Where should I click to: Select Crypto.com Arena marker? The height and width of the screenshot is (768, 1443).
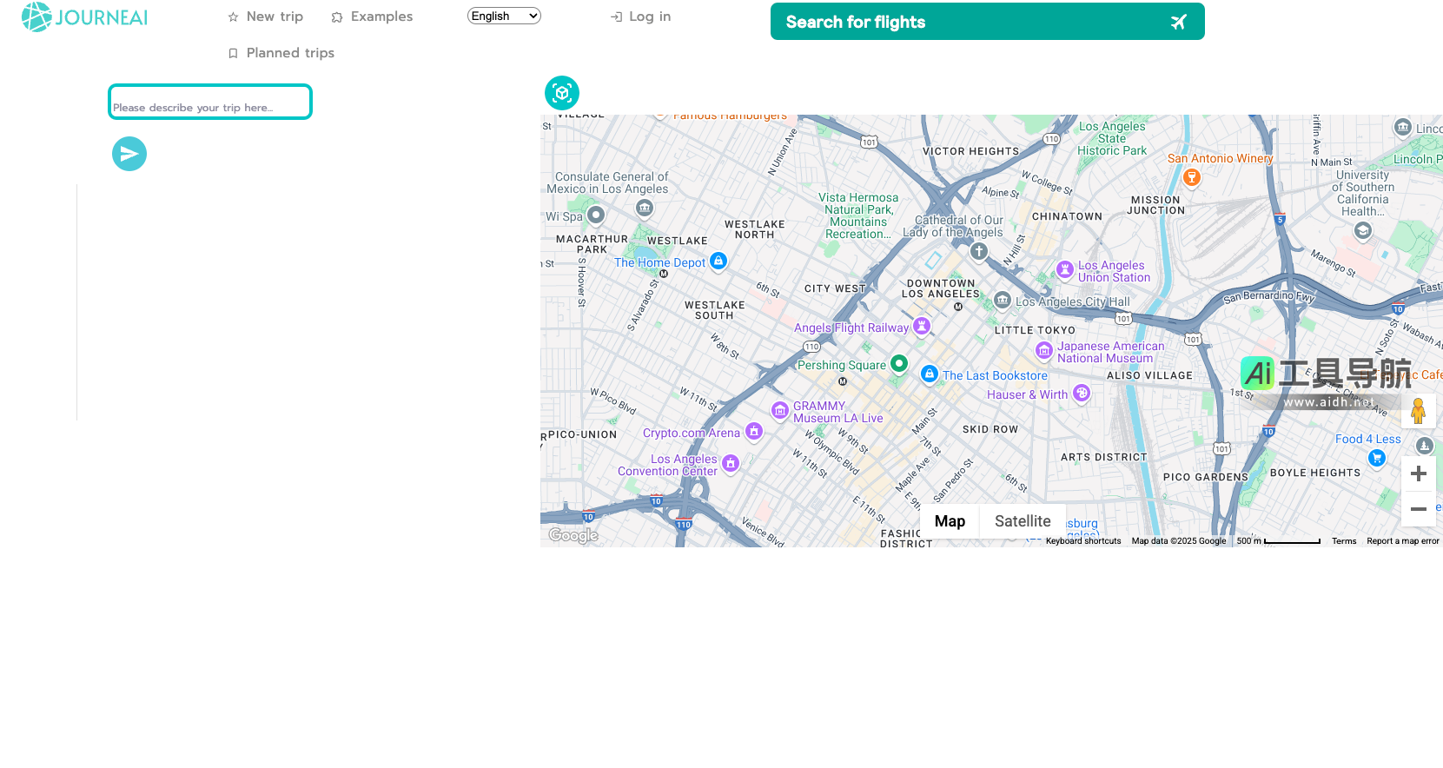pyautogui.click(x=754, y=431)
